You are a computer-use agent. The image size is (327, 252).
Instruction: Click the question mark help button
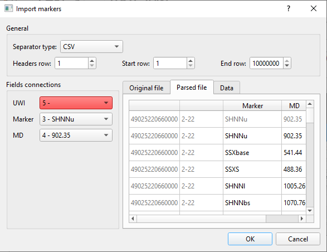[x=289, y=8]
